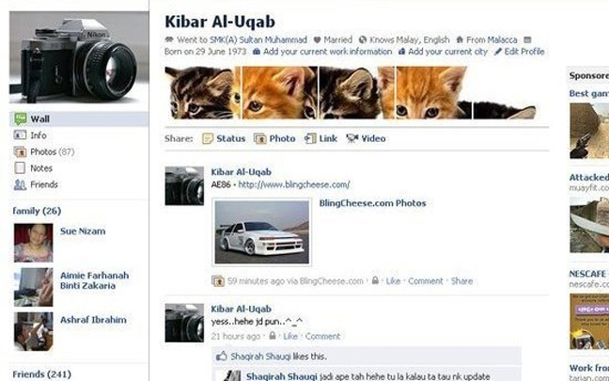The height and width of the screenshot is (381, 609).
Task: Click the Nikon camera profile picture
Action: pyautogui.click(x=79, y=57)
